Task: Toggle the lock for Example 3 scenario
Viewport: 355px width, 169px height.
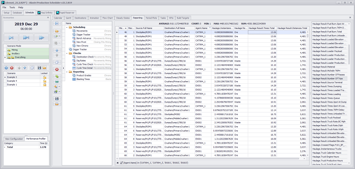Action: [x=45, y=77]
